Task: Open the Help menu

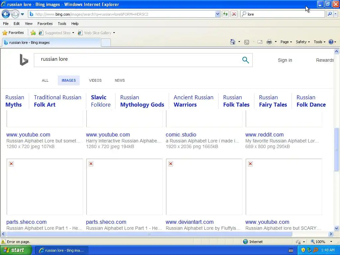Action: point(75,24)
